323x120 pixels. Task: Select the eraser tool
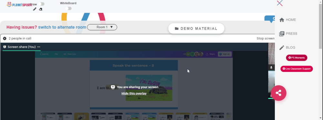[x=41, y=9]
